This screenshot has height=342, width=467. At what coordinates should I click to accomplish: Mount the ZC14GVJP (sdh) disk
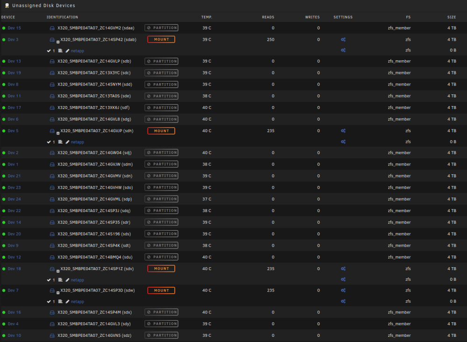(x=161, y=131)
